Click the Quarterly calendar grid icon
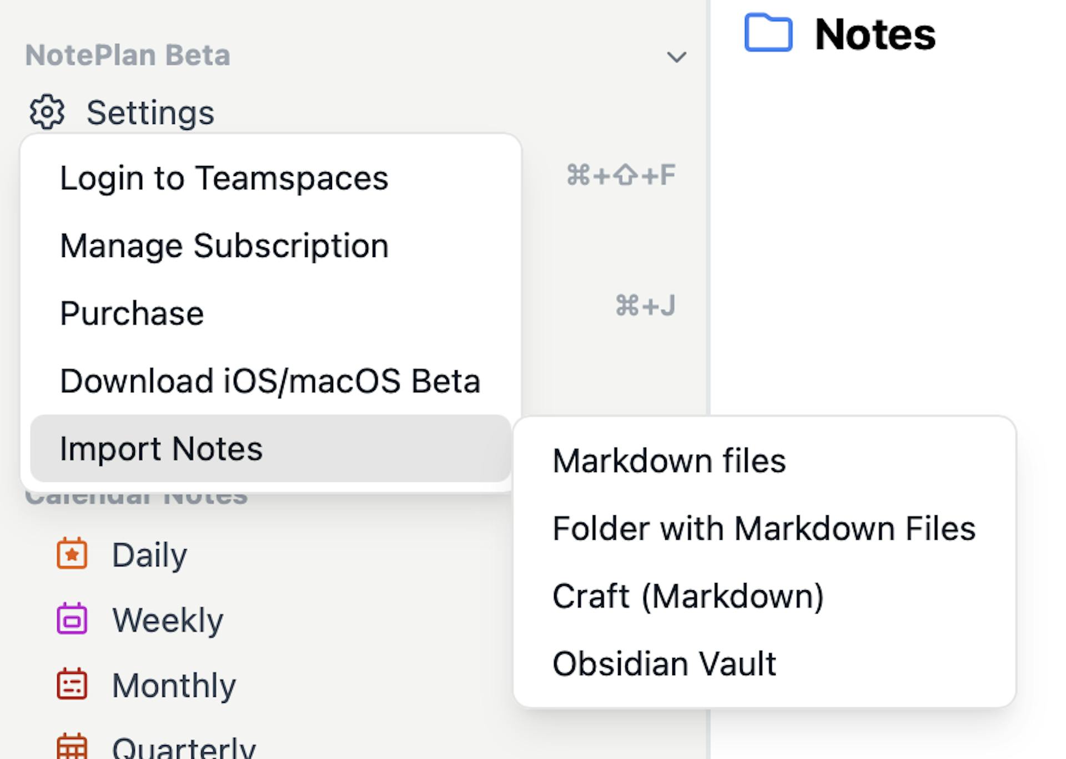 (x=72, y=747)
